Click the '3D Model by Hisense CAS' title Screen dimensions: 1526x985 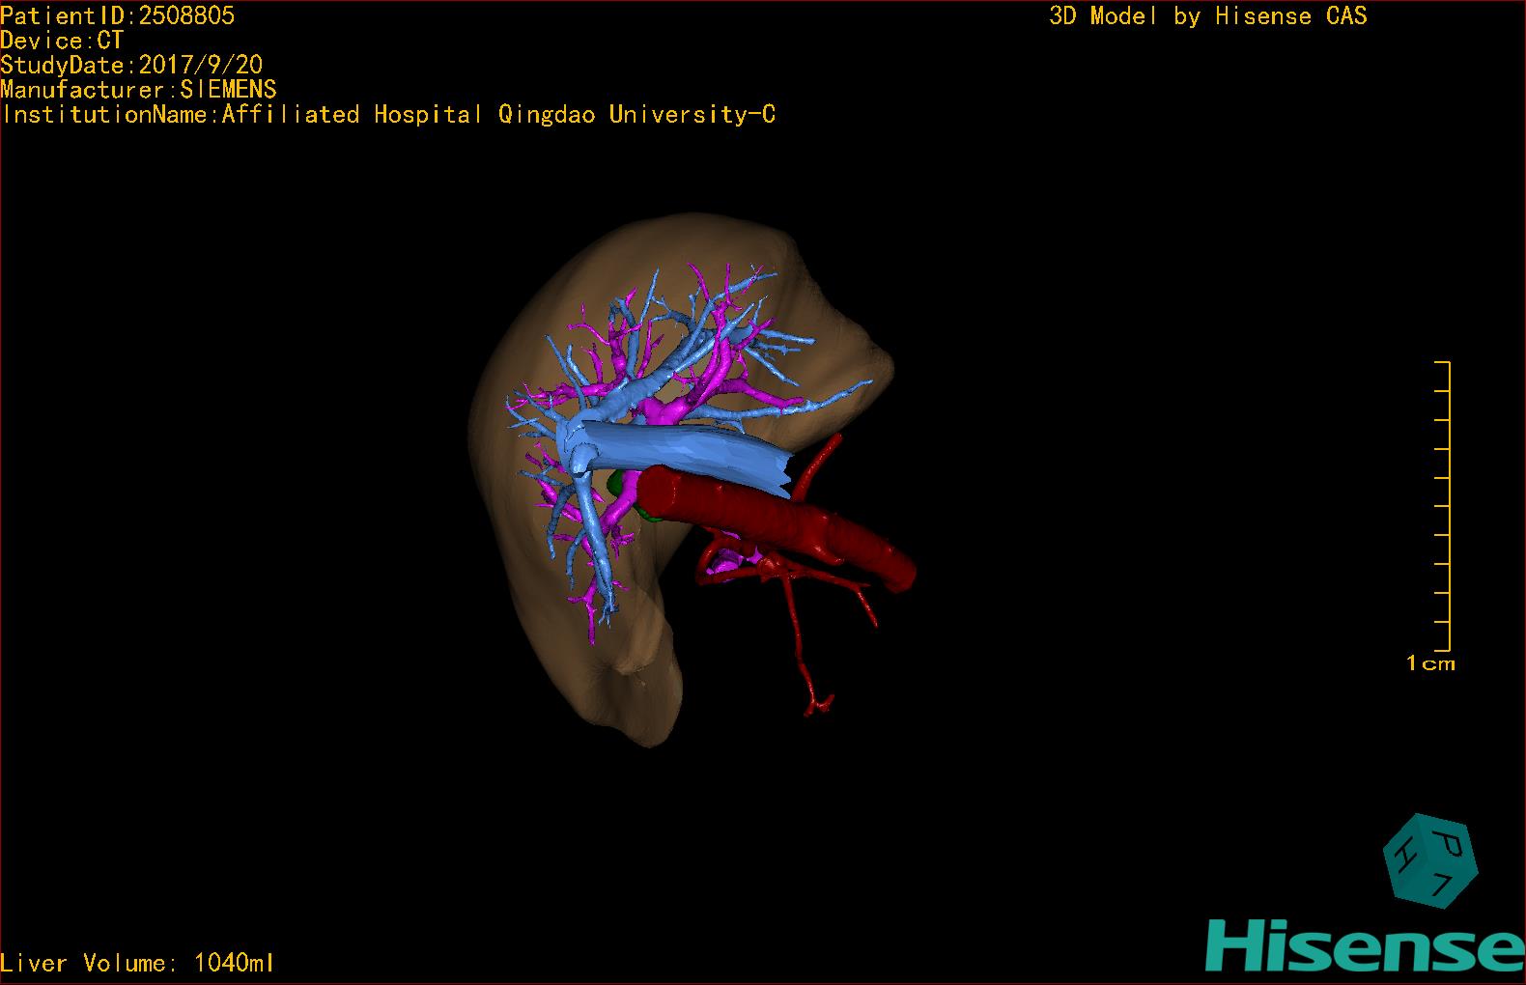click(1207, 15)
